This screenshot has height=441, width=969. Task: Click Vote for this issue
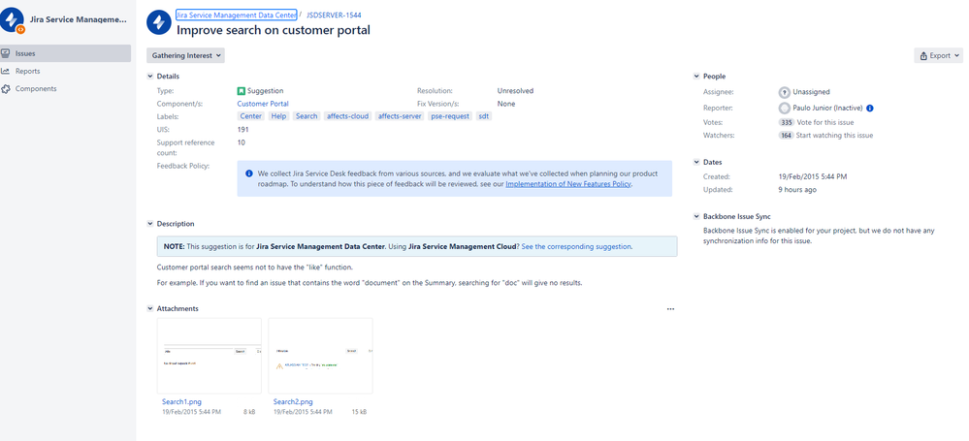[x=826, y=123]
